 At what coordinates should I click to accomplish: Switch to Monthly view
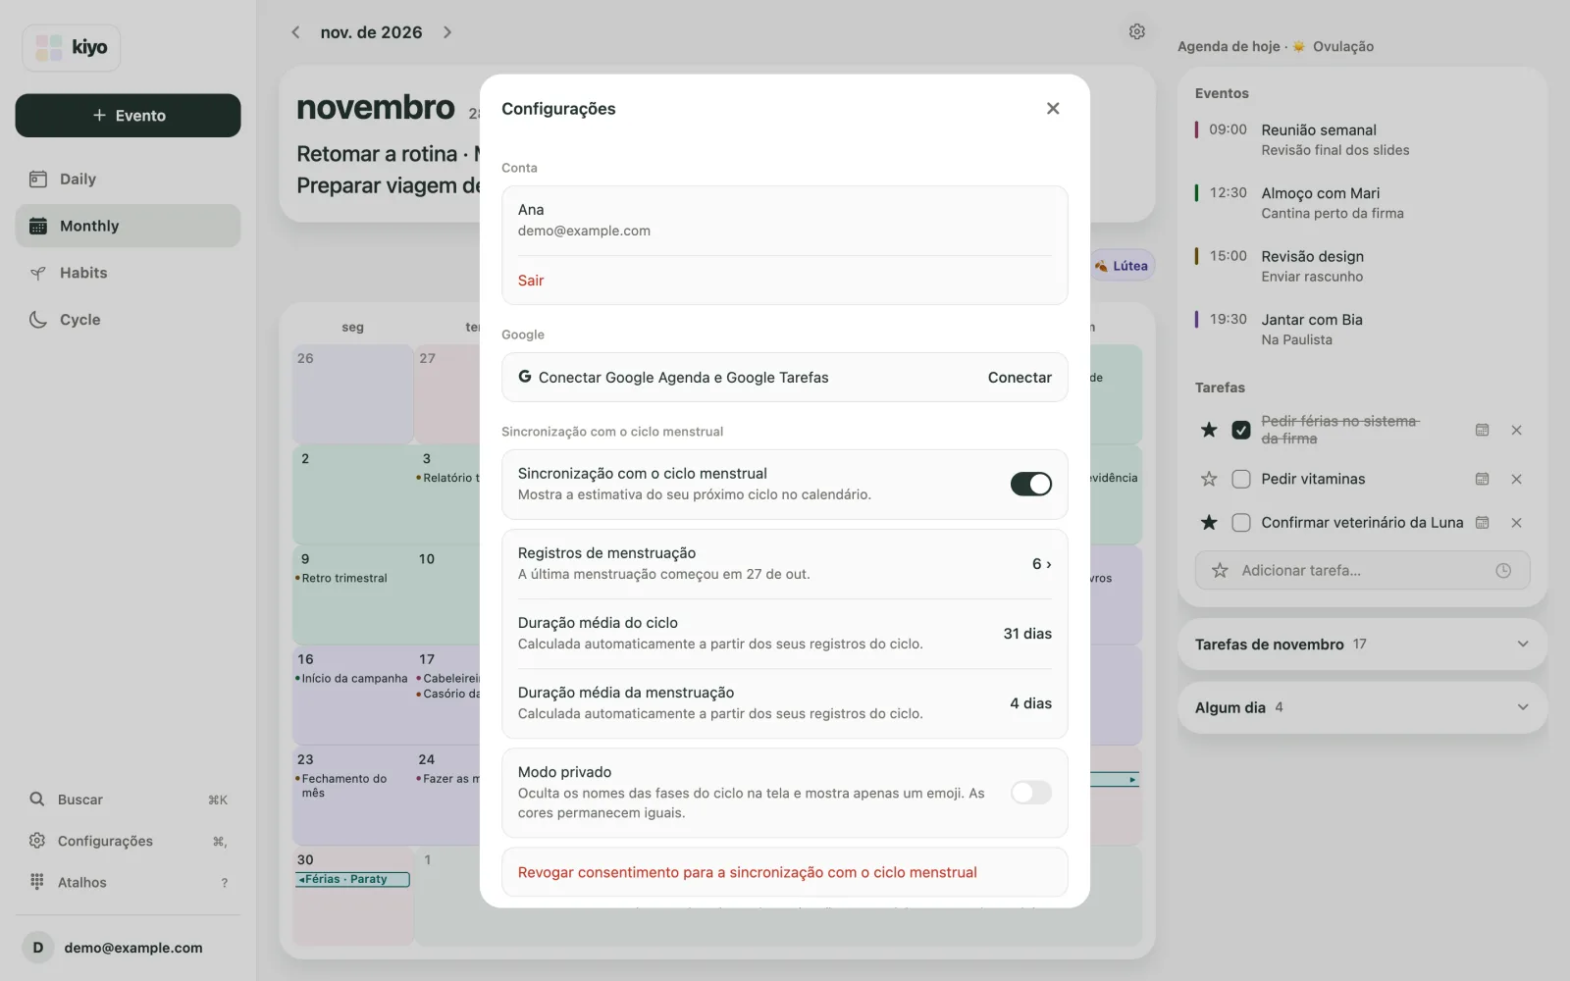128,226
